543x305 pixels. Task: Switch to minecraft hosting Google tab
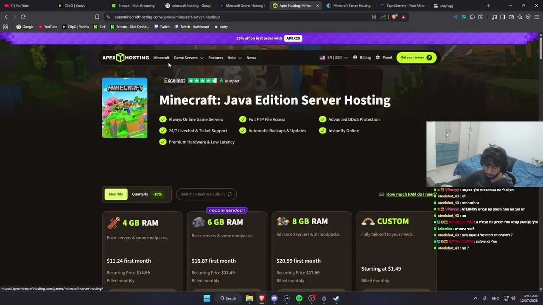[188, 6]
